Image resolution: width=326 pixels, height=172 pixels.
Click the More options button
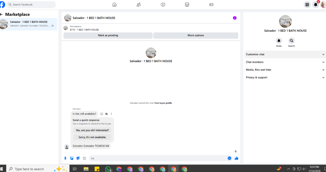(x=196, y=35)
